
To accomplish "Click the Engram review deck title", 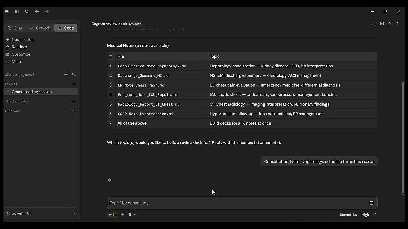I will point(109,24).
